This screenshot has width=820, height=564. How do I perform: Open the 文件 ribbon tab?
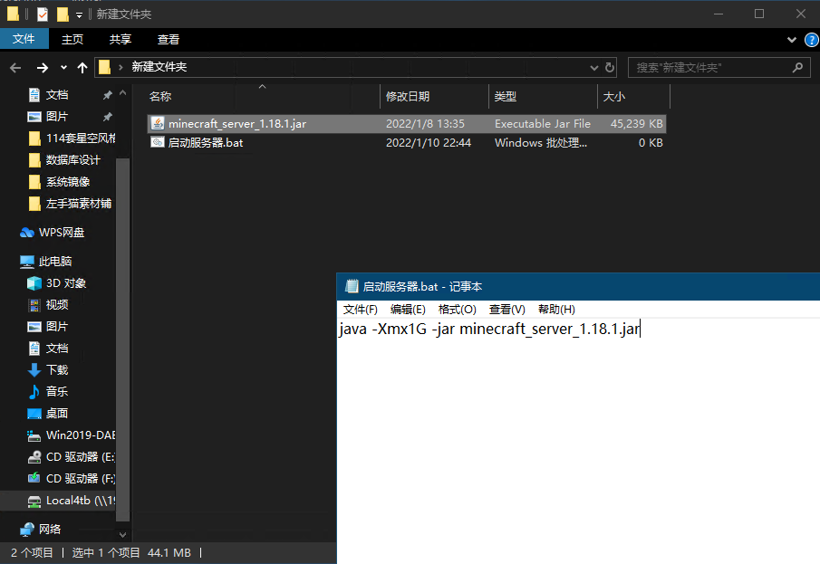(x=24, y=39)
